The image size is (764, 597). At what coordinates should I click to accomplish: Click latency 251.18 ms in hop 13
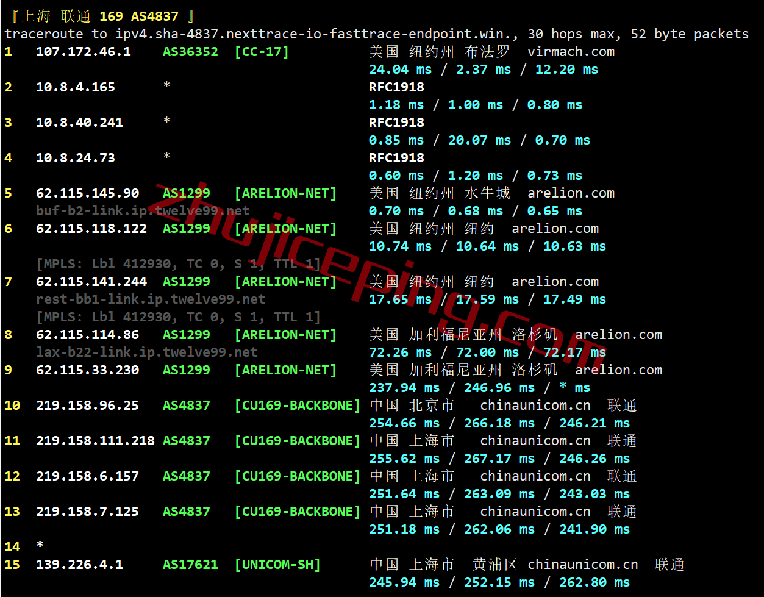[404, 529]
